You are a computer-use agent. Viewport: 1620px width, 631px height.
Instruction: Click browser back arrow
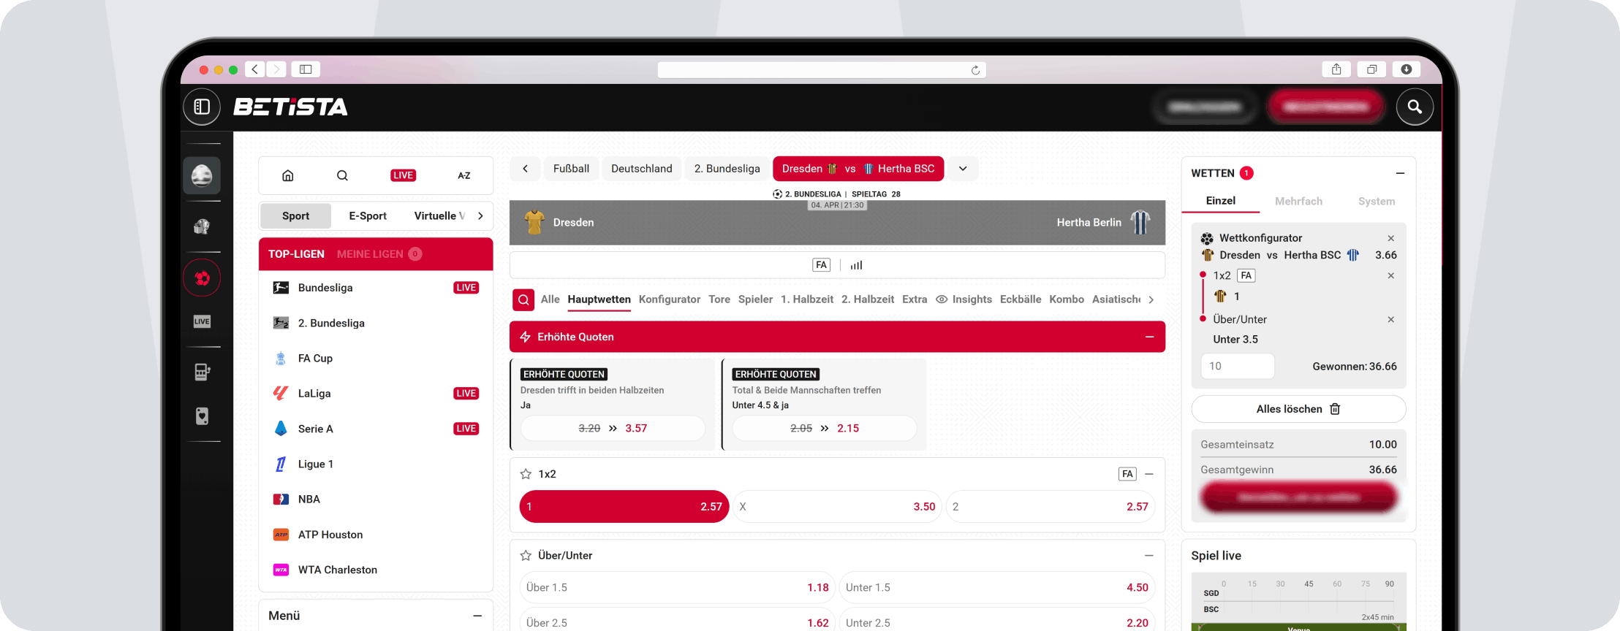254,69
